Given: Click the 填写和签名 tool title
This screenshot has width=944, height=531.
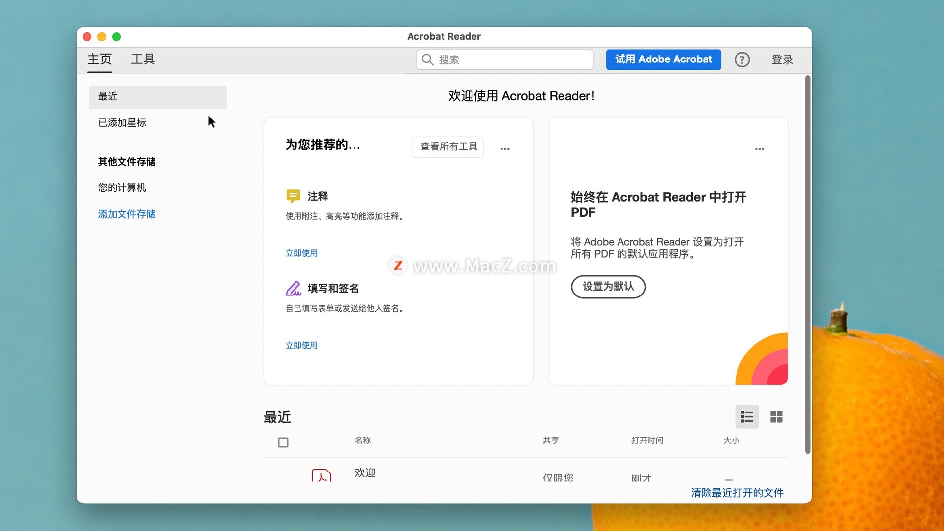Looking at the screenshot, I should pos(333,288).
